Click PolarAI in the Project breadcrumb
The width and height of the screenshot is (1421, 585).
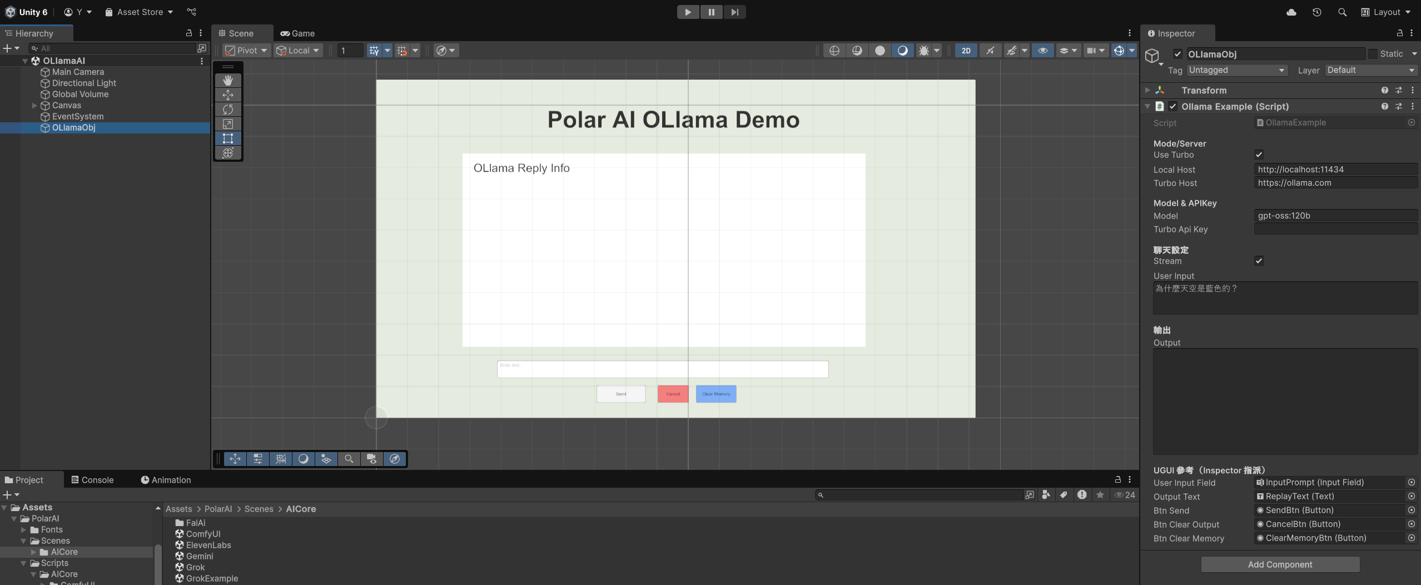(218, 509)
